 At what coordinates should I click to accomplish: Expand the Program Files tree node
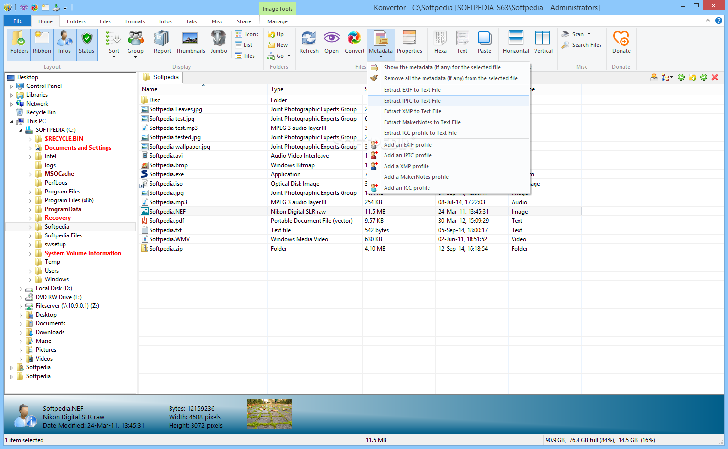[x=30, y=192]
